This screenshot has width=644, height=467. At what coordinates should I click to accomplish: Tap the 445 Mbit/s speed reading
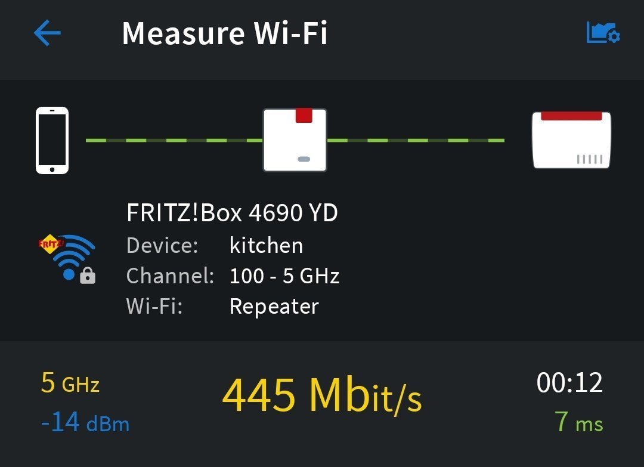coord(322,396)
